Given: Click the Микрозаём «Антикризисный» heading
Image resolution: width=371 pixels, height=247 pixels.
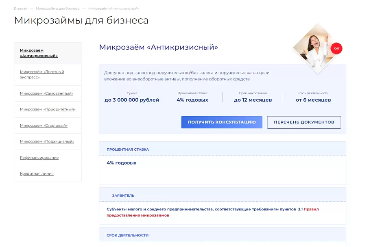Looking at the screenshot, I should tap(158, 47).
